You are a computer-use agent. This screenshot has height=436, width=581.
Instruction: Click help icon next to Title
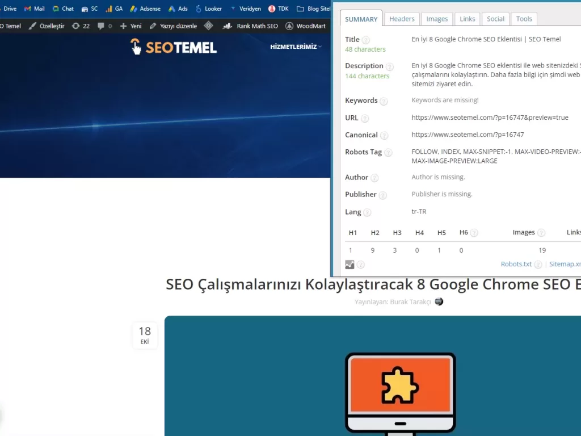point(365,40)
